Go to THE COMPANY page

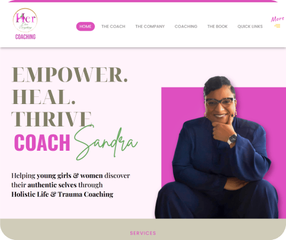coord(150,27)
